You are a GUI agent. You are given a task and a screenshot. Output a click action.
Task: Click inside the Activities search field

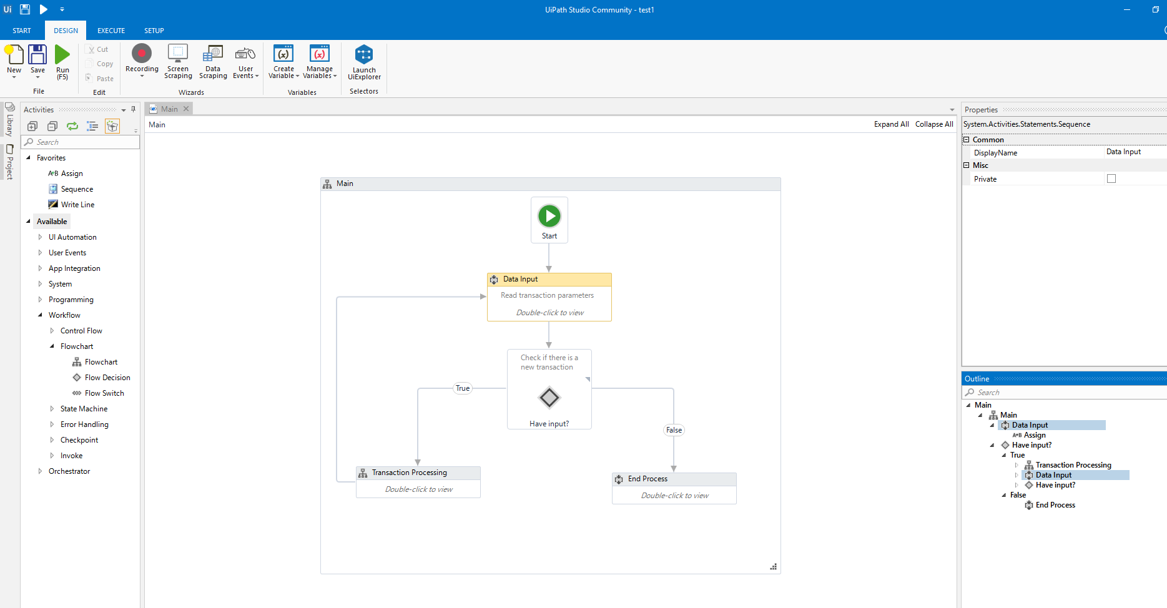80,142
